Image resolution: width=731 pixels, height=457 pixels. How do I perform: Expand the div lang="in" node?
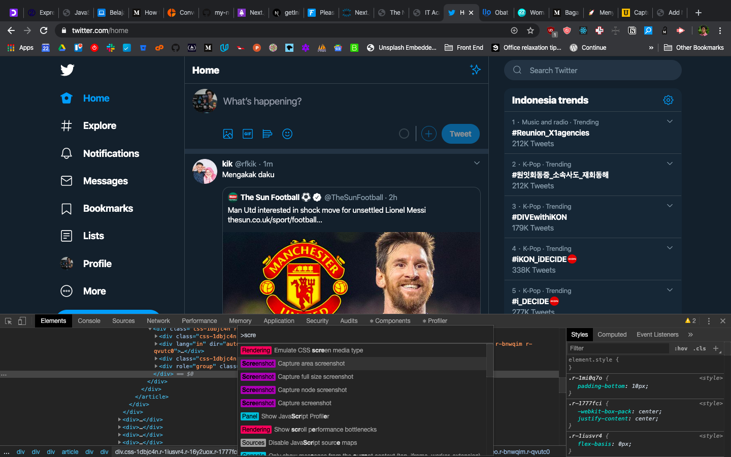point(156,344)
